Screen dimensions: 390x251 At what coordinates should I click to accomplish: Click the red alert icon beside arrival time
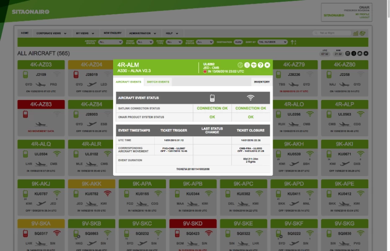click(205, 72)
